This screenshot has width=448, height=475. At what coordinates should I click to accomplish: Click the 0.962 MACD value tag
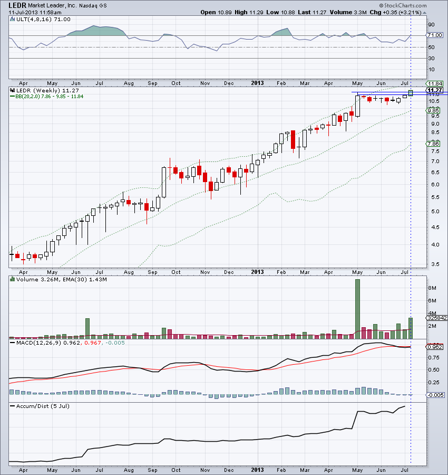point(435,347)
